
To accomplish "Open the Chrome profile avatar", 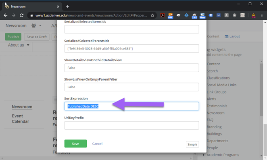I will (254, 15).
